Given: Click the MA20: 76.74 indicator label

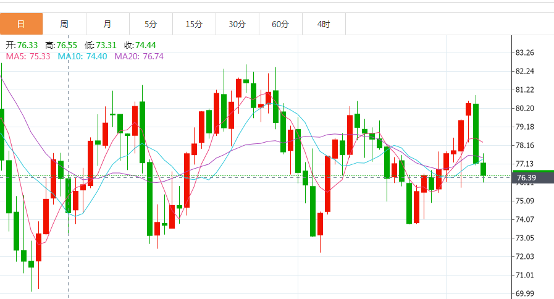Looking at the screenshot, I should click(x=139, y=56).
